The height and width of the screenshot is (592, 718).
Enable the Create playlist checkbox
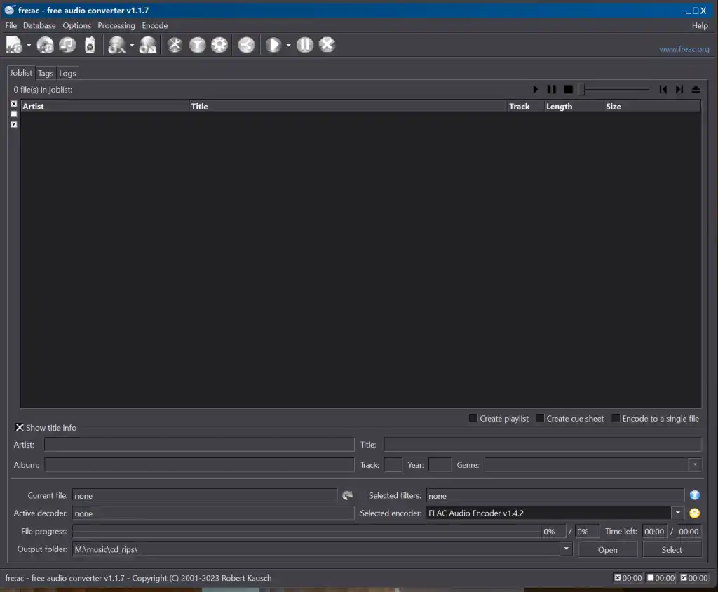[473, 418]
